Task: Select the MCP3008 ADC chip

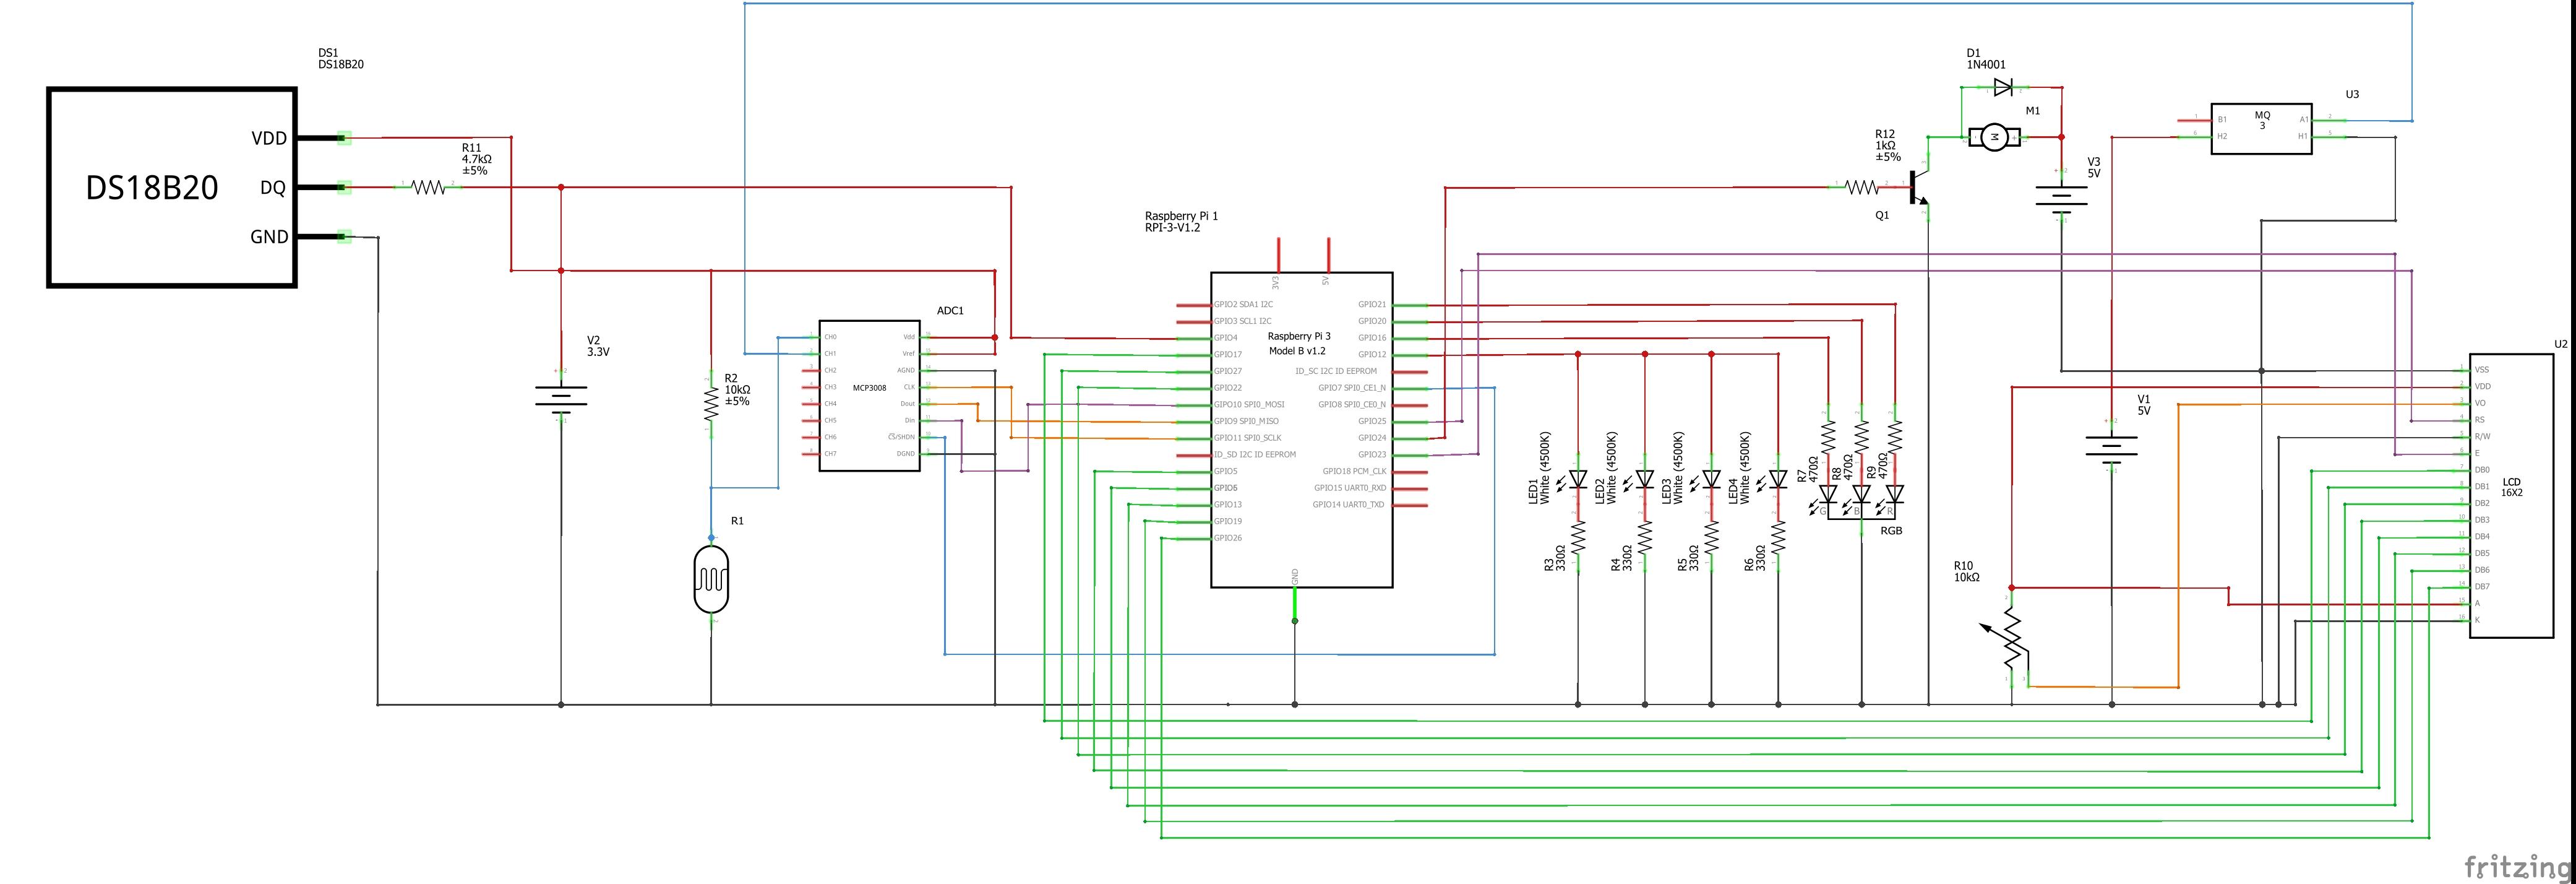Action: click(869, 396)
